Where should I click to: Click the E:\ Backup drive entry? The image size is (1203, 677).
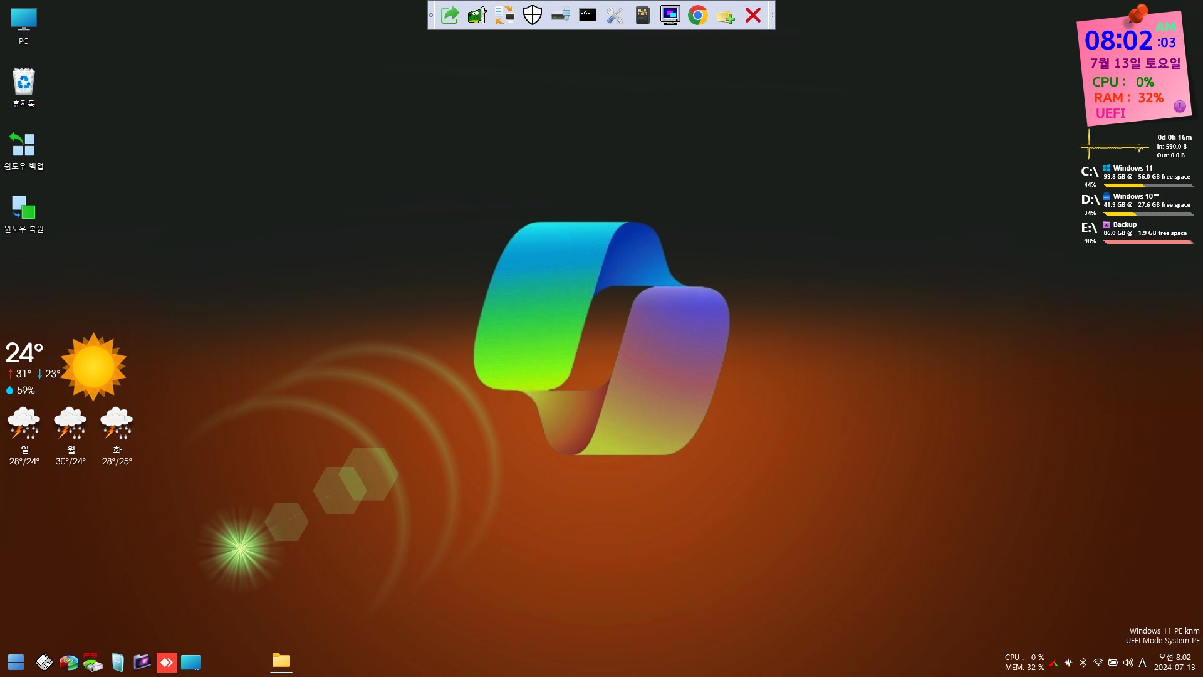click(x=1137, y=233)
